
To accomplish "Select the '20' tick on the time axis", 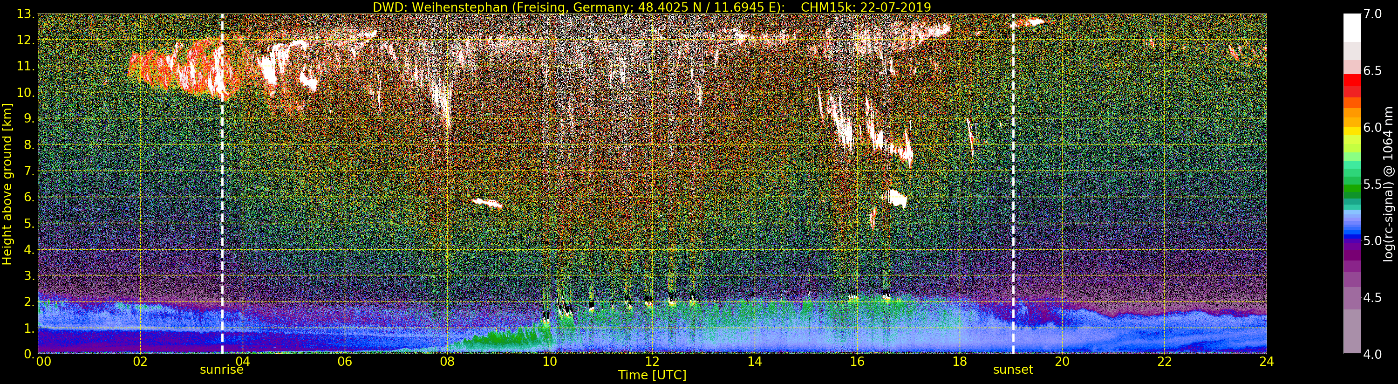I will [1062, 361].
